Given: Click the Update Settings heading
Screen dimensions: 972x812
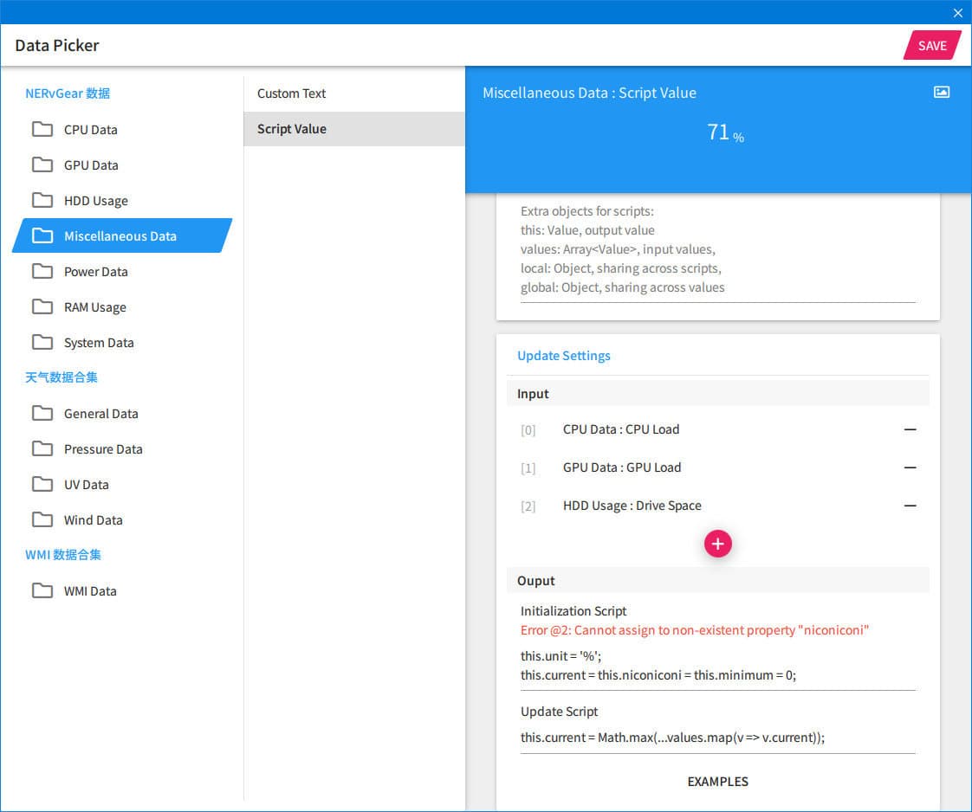Looking at the screenshot, I should coord(563,356).
